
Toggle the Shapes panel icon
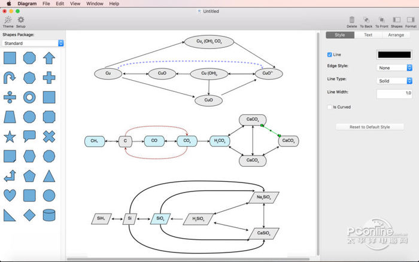tap(396, 22)
